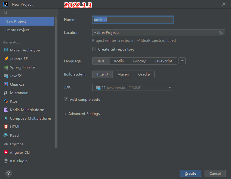Click the Maven Archetype icon
Viewport: 231px width, 179px height.
coord(6,50)
